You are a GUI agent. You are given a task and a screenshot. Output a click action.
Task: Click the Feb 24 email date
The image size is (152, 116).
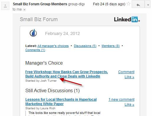click(x=109, y=4)
